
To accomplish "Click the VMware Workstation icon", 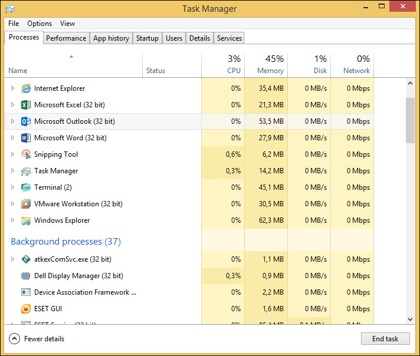I will pos(26,204).
